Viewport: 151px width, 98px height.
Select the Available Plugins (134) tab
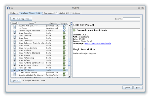click(x=30, y=13)
